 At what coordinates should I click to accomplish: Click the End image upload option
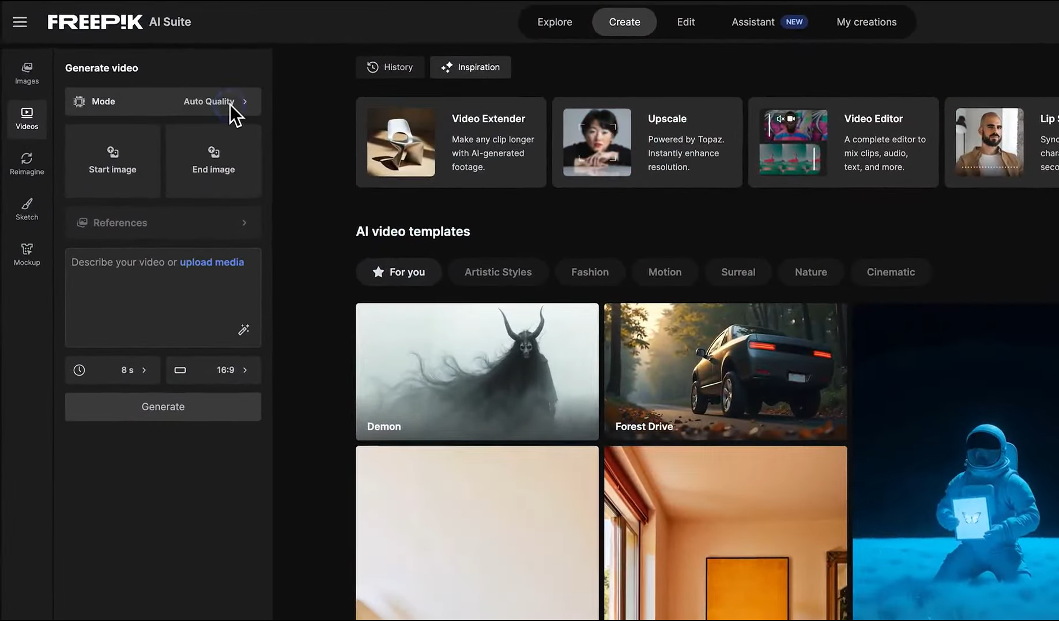coord(213,161)
